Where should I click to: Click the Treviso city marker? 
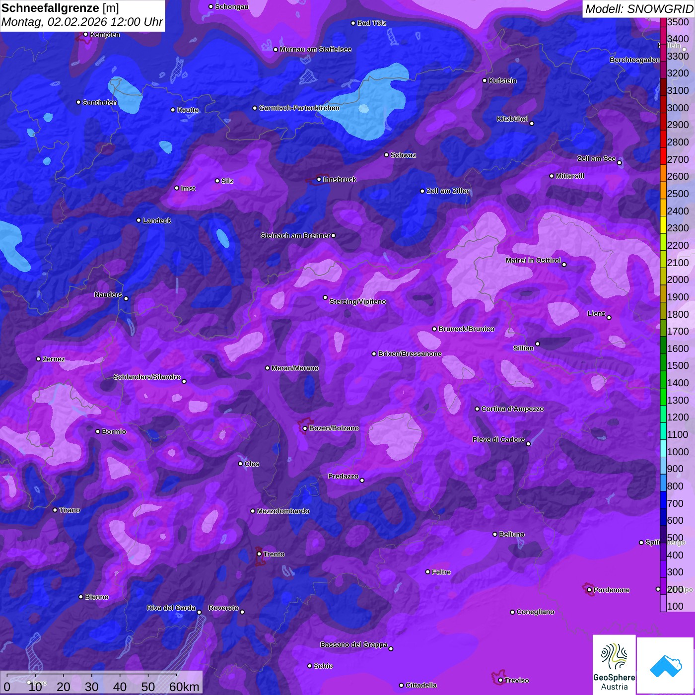coord(500,680)
